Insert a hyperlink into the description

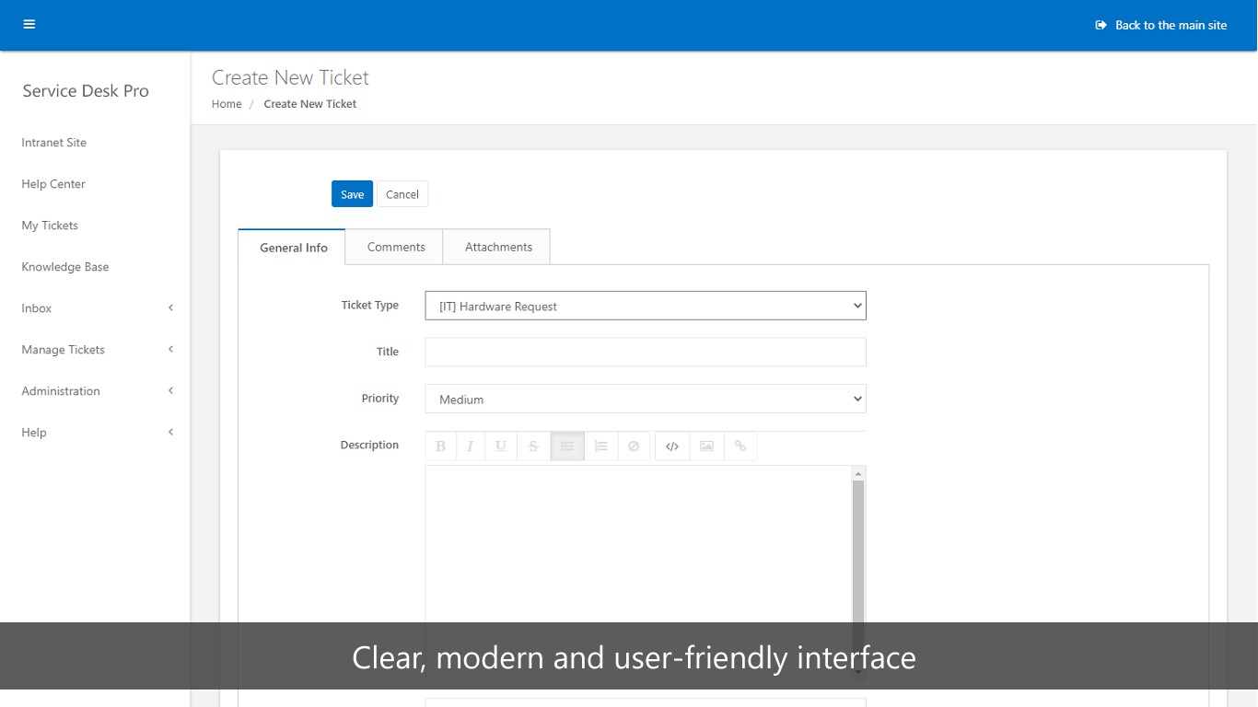[x=740, y=446]
